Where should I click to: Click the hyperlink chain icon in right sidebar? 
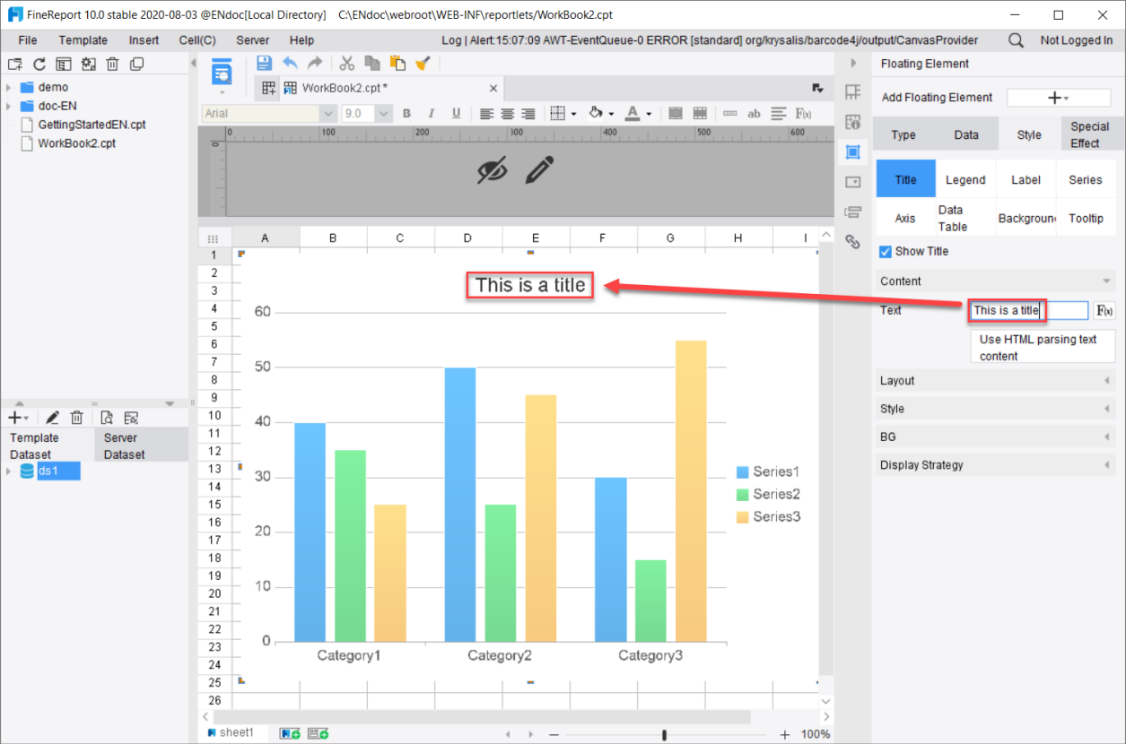tap(853, 241)
